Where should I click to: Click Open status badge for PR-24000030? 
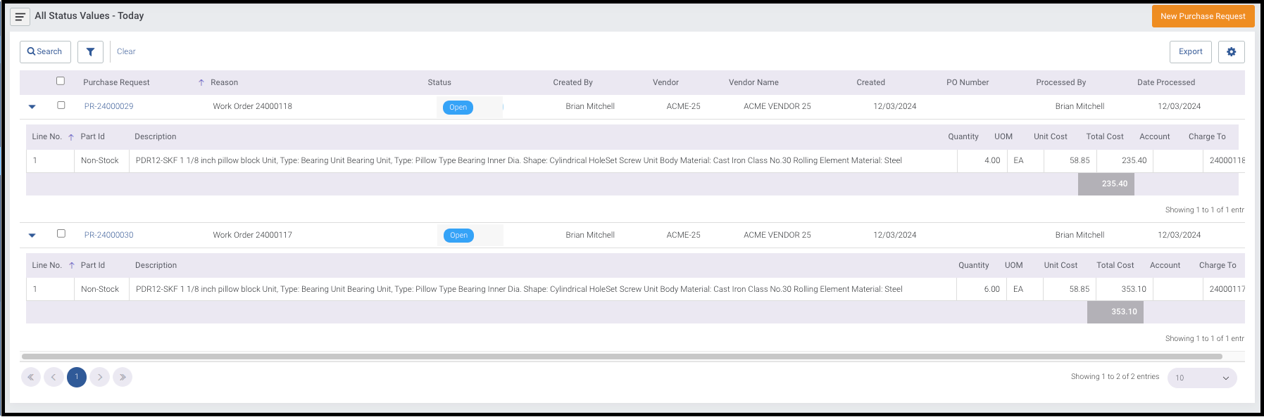458,236
